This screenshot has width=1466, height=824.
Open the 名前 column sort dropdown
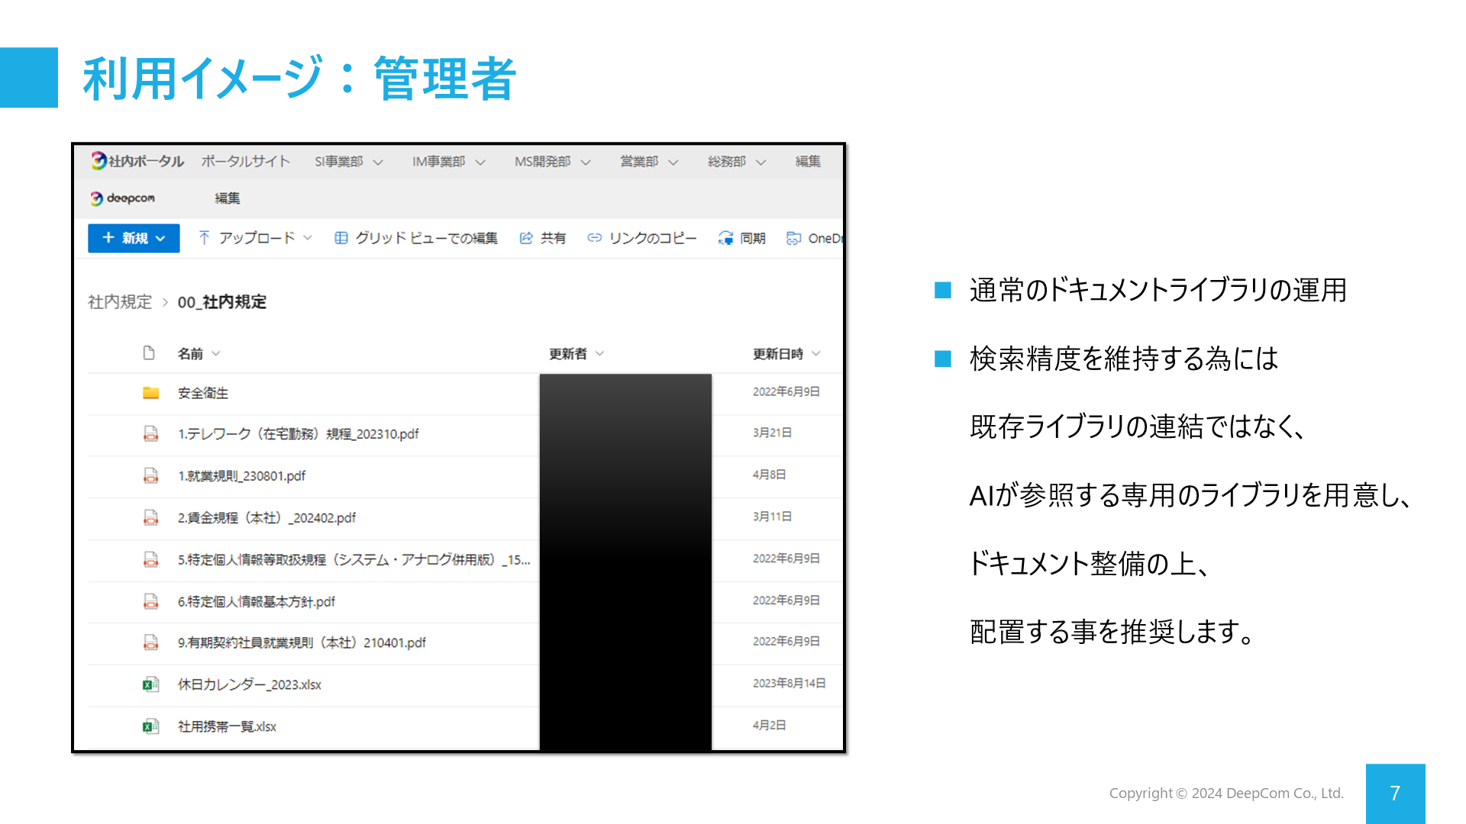click(216, 353)
